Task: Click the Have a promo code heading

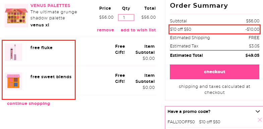Action: pyautogui.click(x=189, y=111)
